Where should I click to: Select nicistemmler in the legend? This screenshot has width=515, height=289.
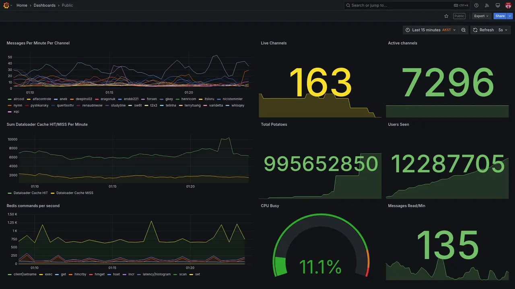point(233,99)
